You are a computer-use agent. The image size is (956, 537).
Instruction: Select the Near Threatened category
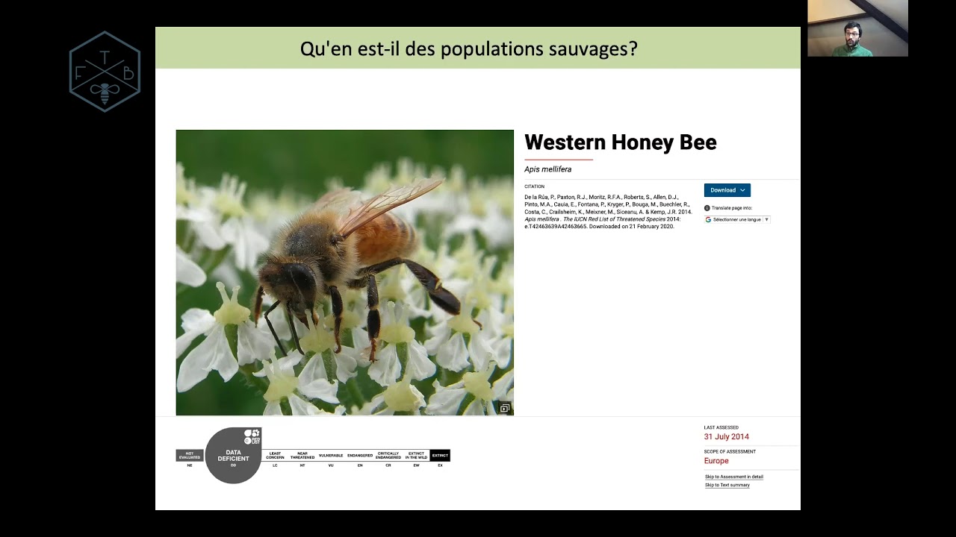pyautogui.click(x=302, y=455)
